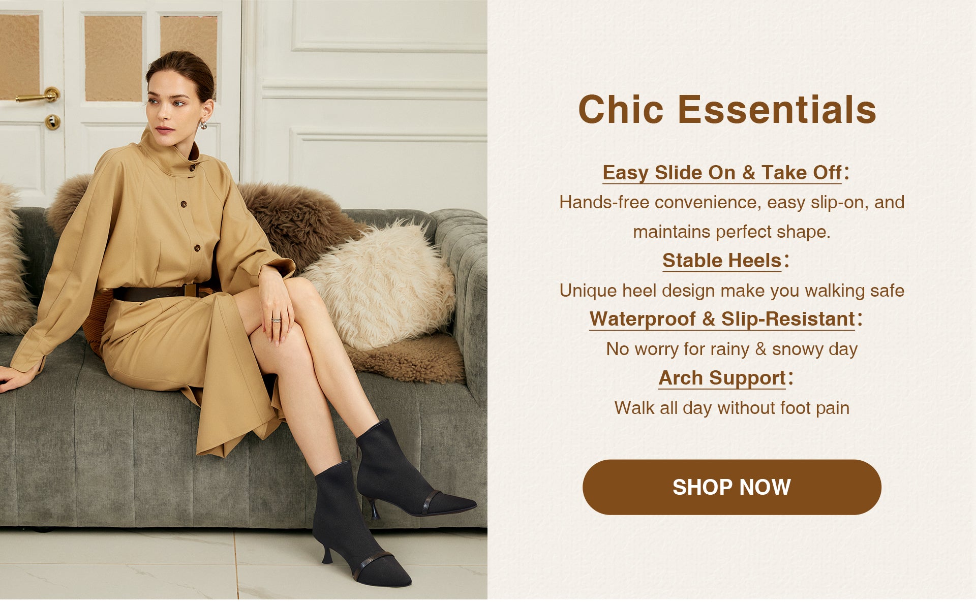Click the model's silver earring
Screen dimensions: 976x606
coord(203,124)
